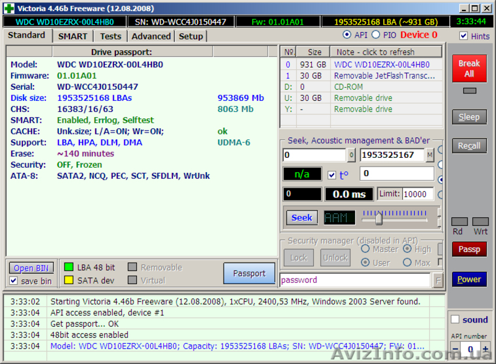The height and width of the screenshot is (364, 496).
Task: Toggle the Hints checkbox
Action: click(464, 36)
